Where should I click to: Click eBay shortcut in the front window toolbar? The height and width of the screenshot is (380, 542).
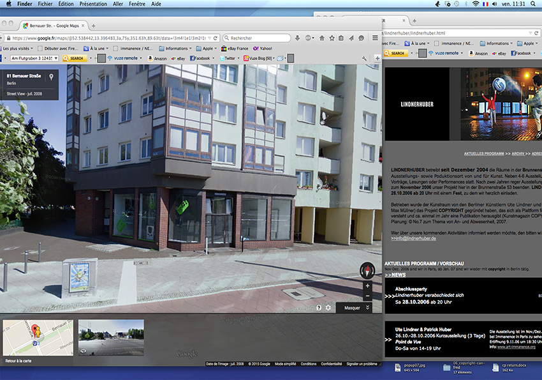coord(179,59)
